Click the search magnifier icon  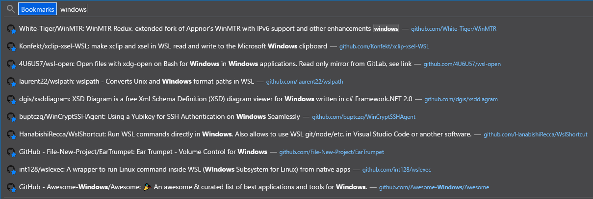[10, 9]
